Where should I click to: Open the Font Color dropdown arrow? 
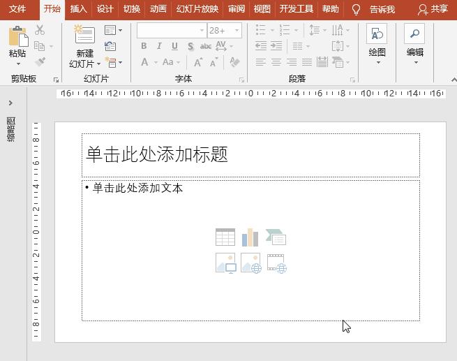click(156, 62)
